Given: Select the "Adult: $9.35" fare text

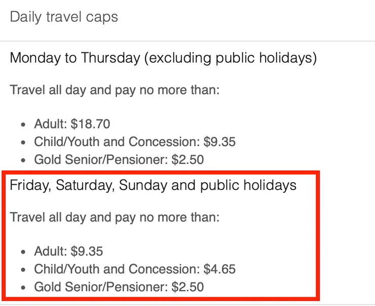Looking at the screenshot, I should click(x=69, y=251).
